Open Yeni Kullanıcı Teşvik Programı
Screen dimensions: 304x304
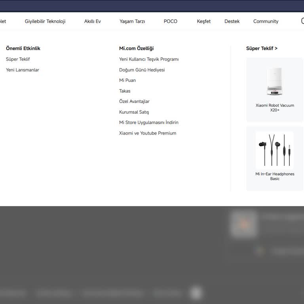click(149, 59)
